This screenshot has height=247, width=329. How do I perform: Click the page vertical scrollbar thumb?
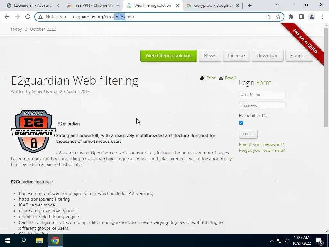[326, 78]
